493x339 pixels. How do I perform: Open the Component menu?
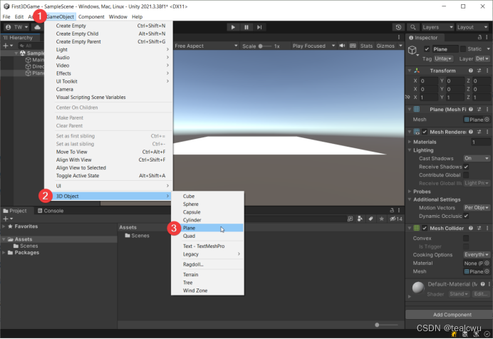(91, 16)
